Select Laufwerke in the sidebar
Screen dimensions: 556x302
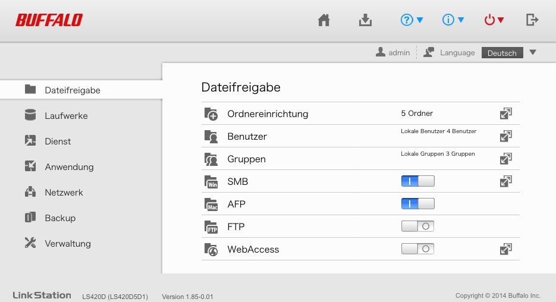pyautogui.click(x=66, y=116)
